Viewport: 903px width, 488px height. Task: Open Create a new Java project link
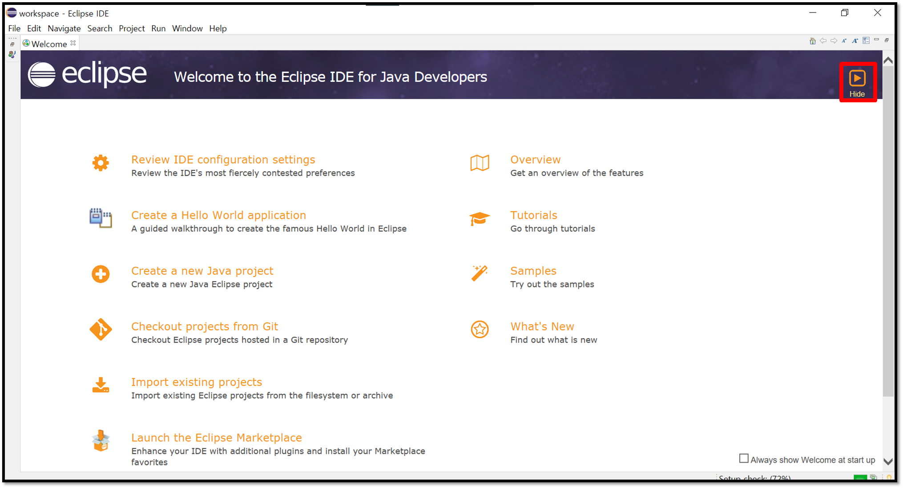tap(202, 271)
